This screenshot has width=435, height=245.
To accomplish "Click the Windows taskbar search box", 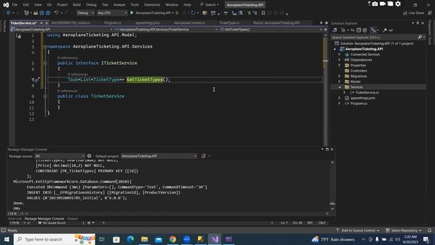I will [54, 239].
